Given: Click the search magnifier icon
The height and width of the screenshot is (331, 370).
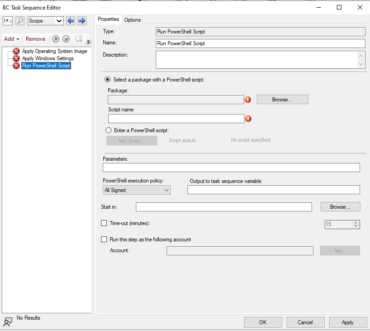Looking at the screenshot, I should point(19,21).
